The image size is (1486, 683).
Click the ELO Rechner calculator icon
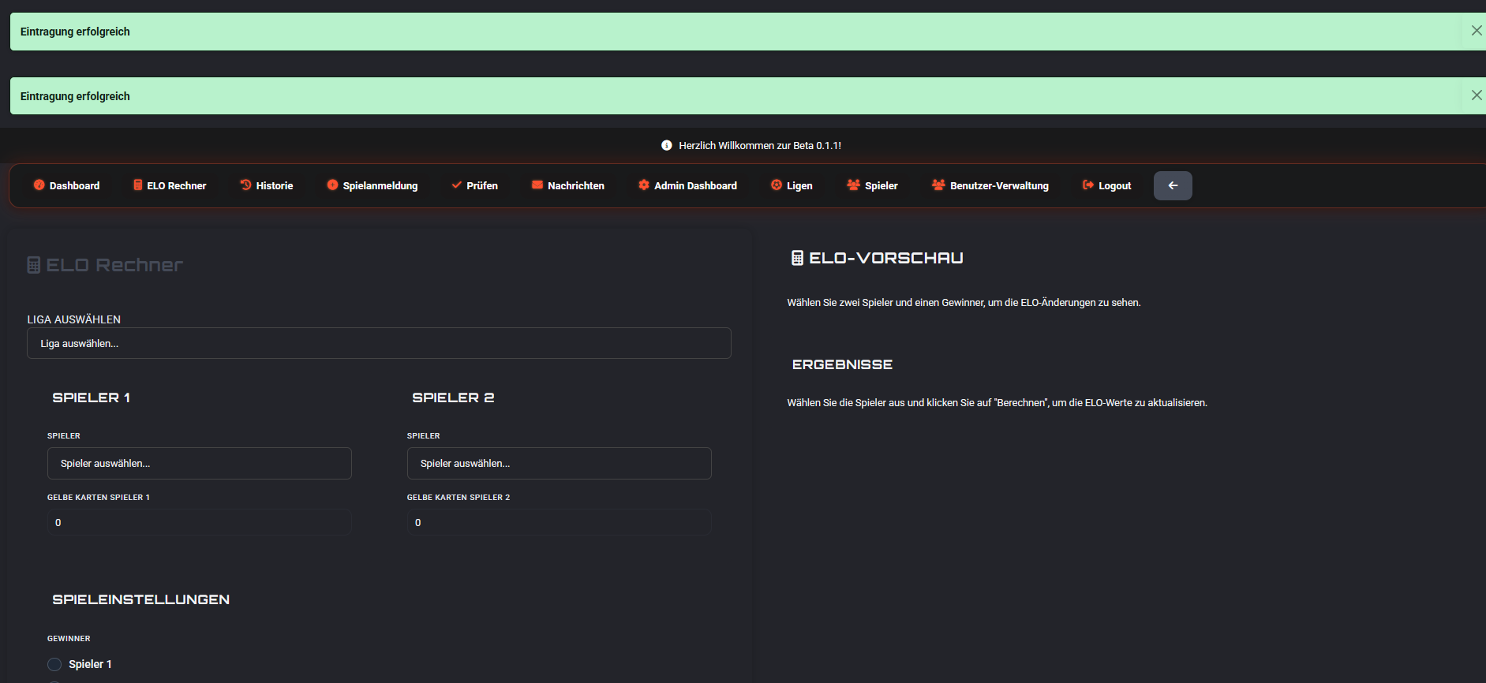(138, 185)
